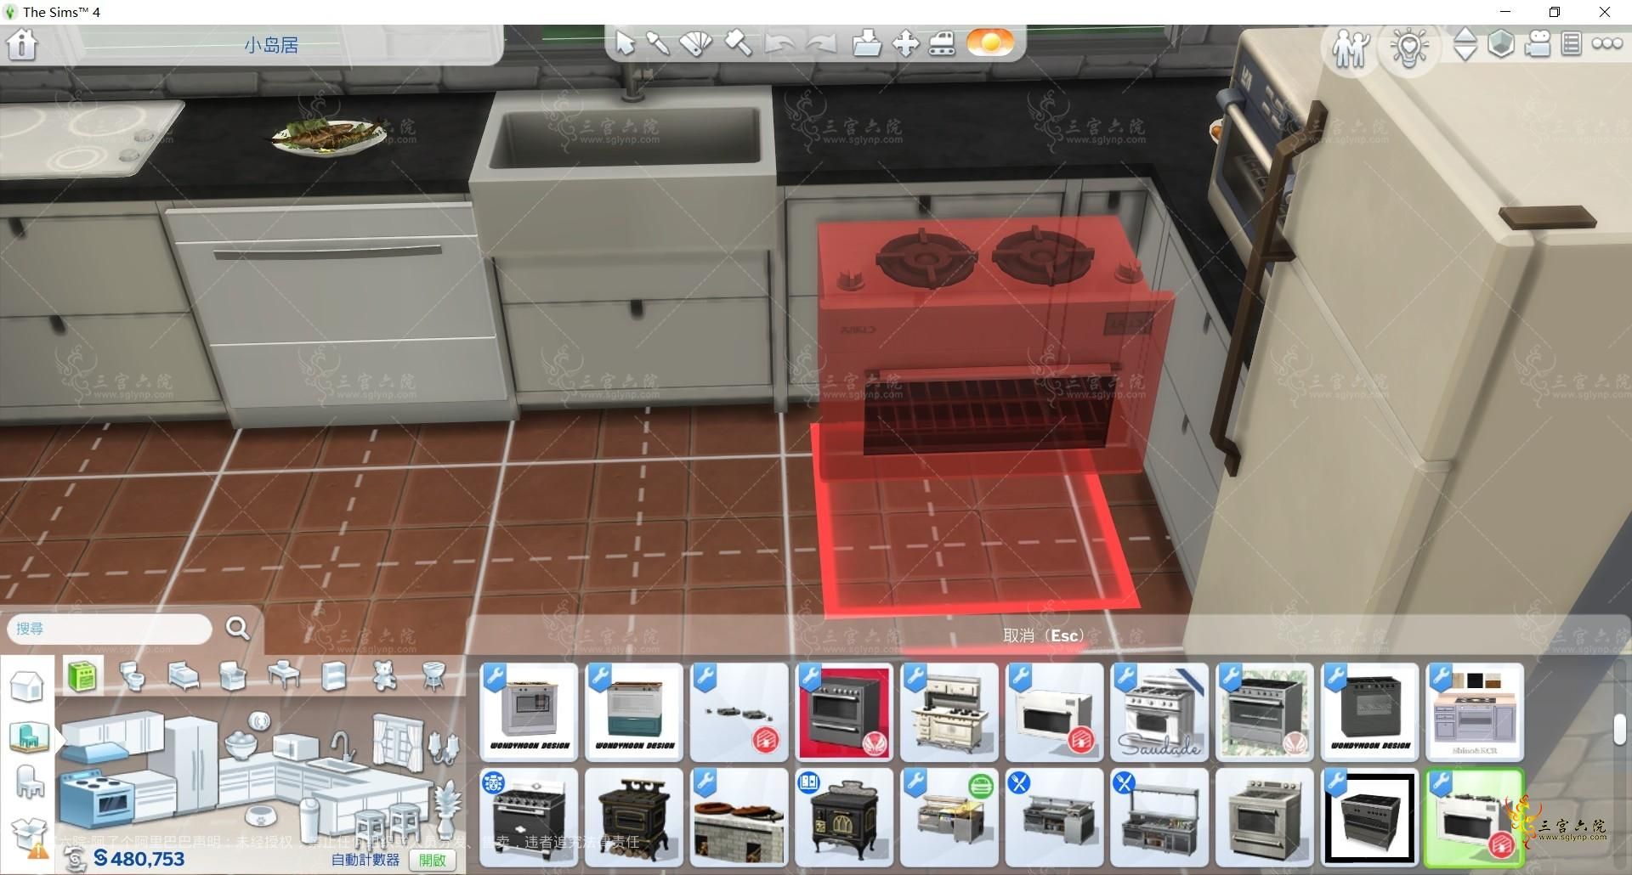Click the Bulldoze lot icon
Screen dimensions: 1632x875
click(942, 43)
